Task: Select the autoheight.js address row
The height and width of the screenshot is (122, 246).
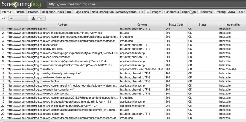Action: pyautogui.click(x=62, y=53)
